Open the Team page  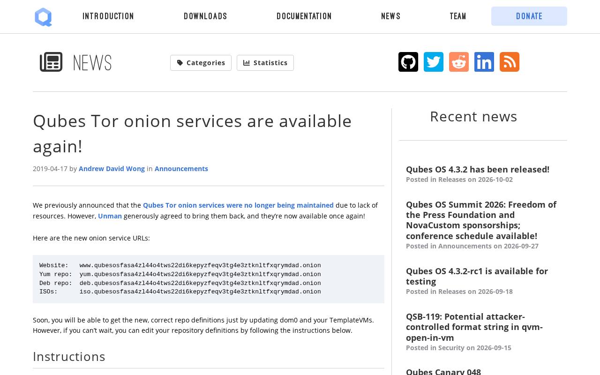pyautogui.click(x=458, y=16)
